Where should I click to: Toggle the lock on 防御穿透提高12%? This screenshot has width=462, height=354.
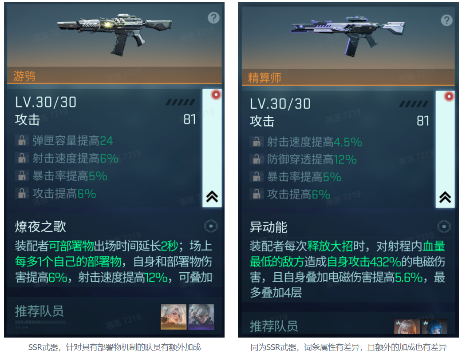tap(257, 159)
